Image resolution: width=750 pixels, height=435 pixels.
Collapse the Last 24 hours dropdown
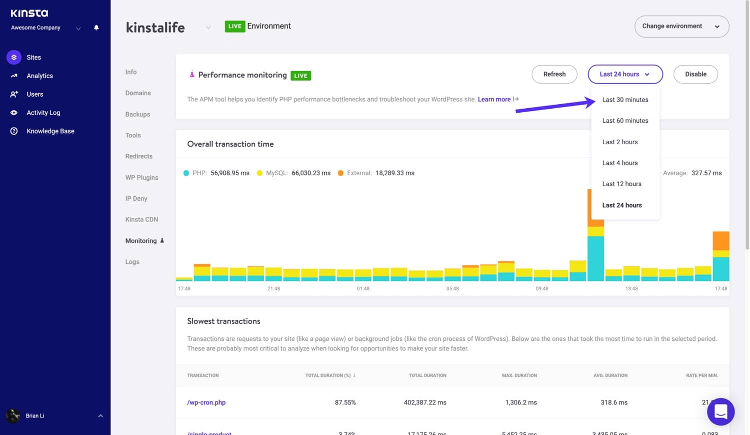point(625,74)
